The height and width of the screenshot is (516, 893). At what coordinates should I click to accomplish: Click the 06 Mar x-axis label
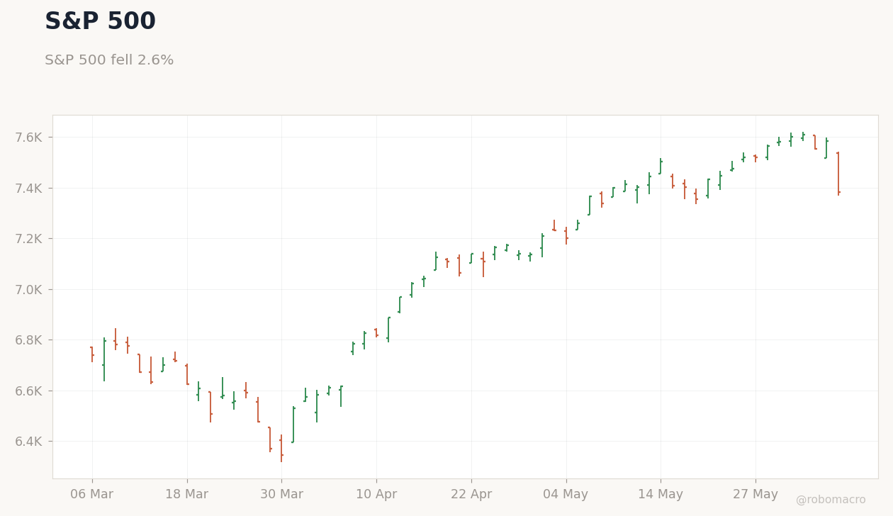(x=92, y=495)
